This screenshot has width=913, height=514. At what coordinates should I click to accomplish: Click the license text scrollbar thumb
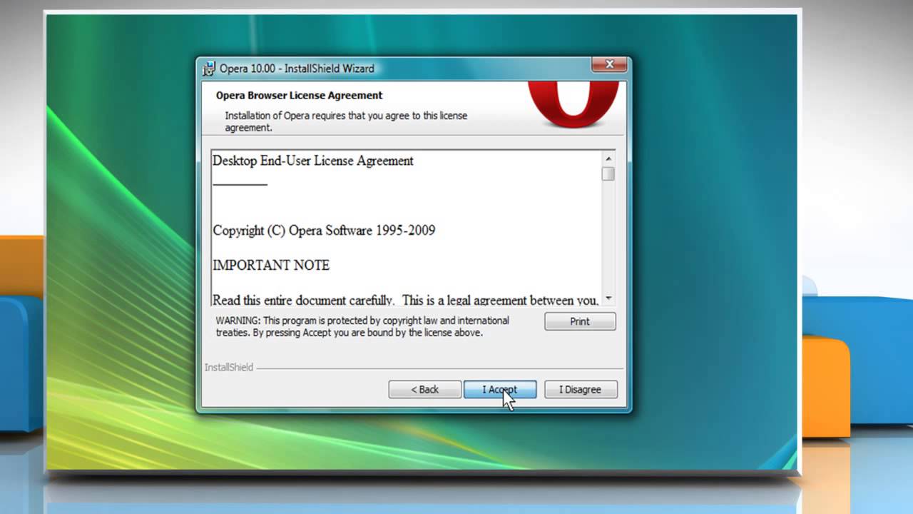pyautogui.click(x=608, y=174)
